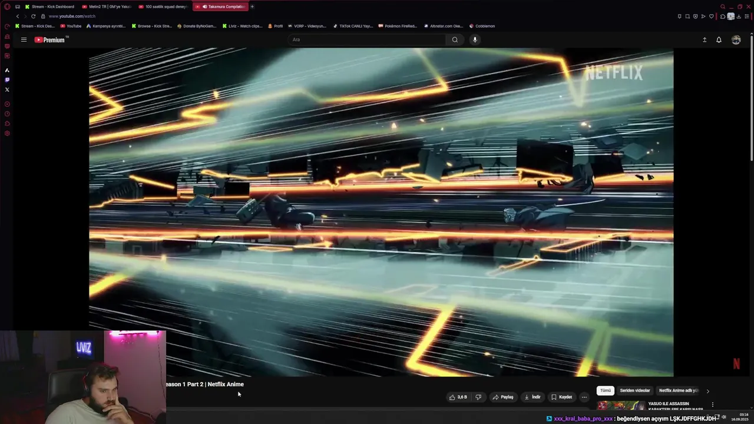
Task: Open a new browser tab
Action: 252,6
